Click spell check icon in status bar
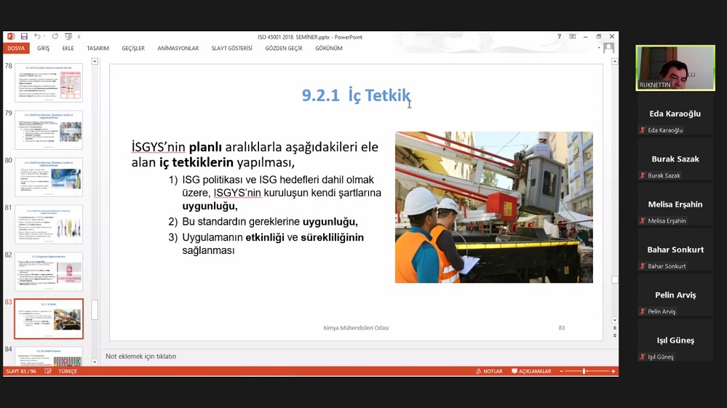This screenshot has height=408, width=727. tap(48, 371)
